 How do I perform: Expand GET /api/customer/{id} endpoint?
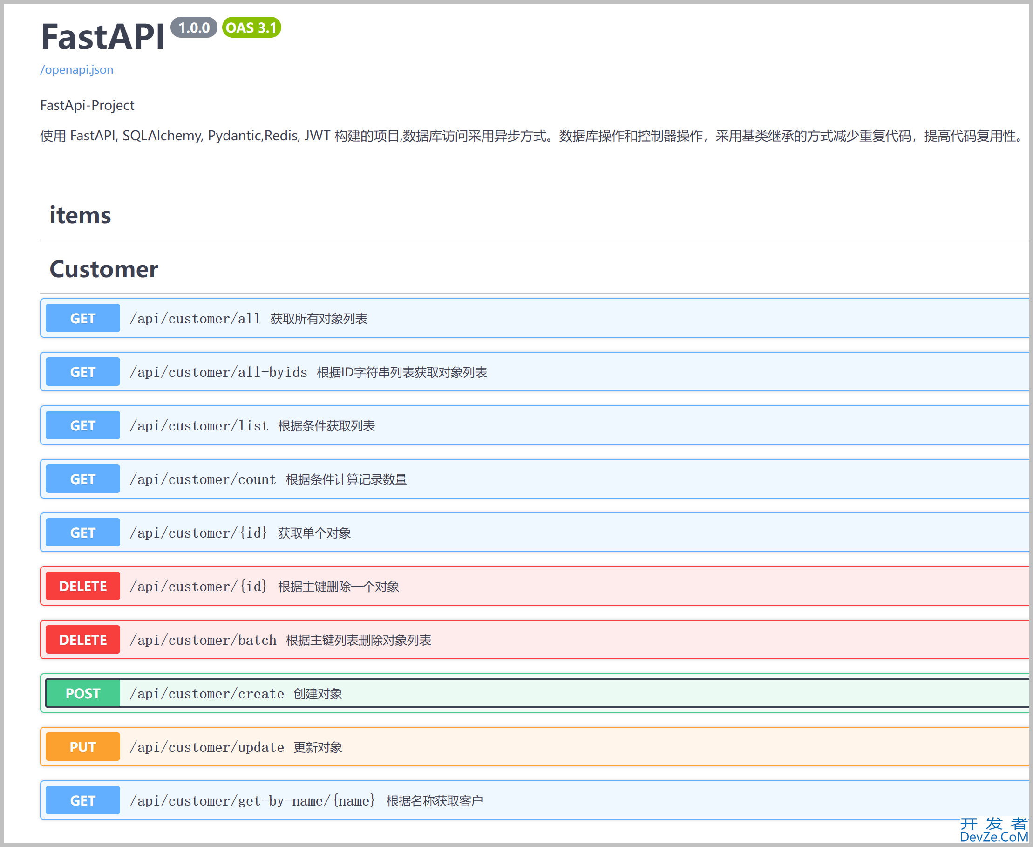click(x=198, y=533)
